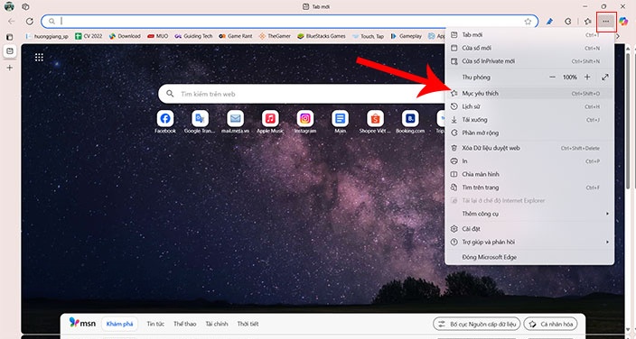Choose Xóa Dữ liệu duyệt web
This screenshot has height=339, width=636.
coord(529,148)
